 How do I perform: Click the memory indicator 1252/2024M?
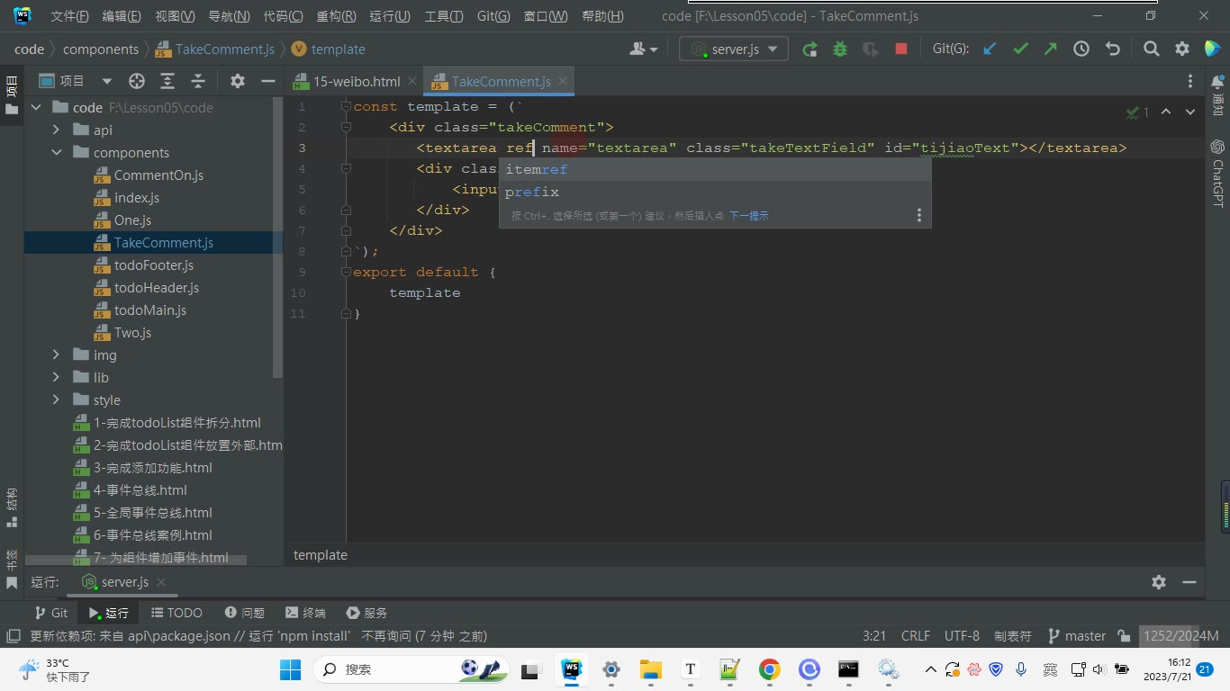click(1180, 636)
